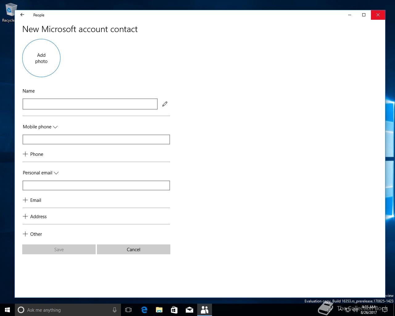Viewport: 395px width, 316px height.
Task: Expand the Personal email type dropdown
Action: (41, 173)
